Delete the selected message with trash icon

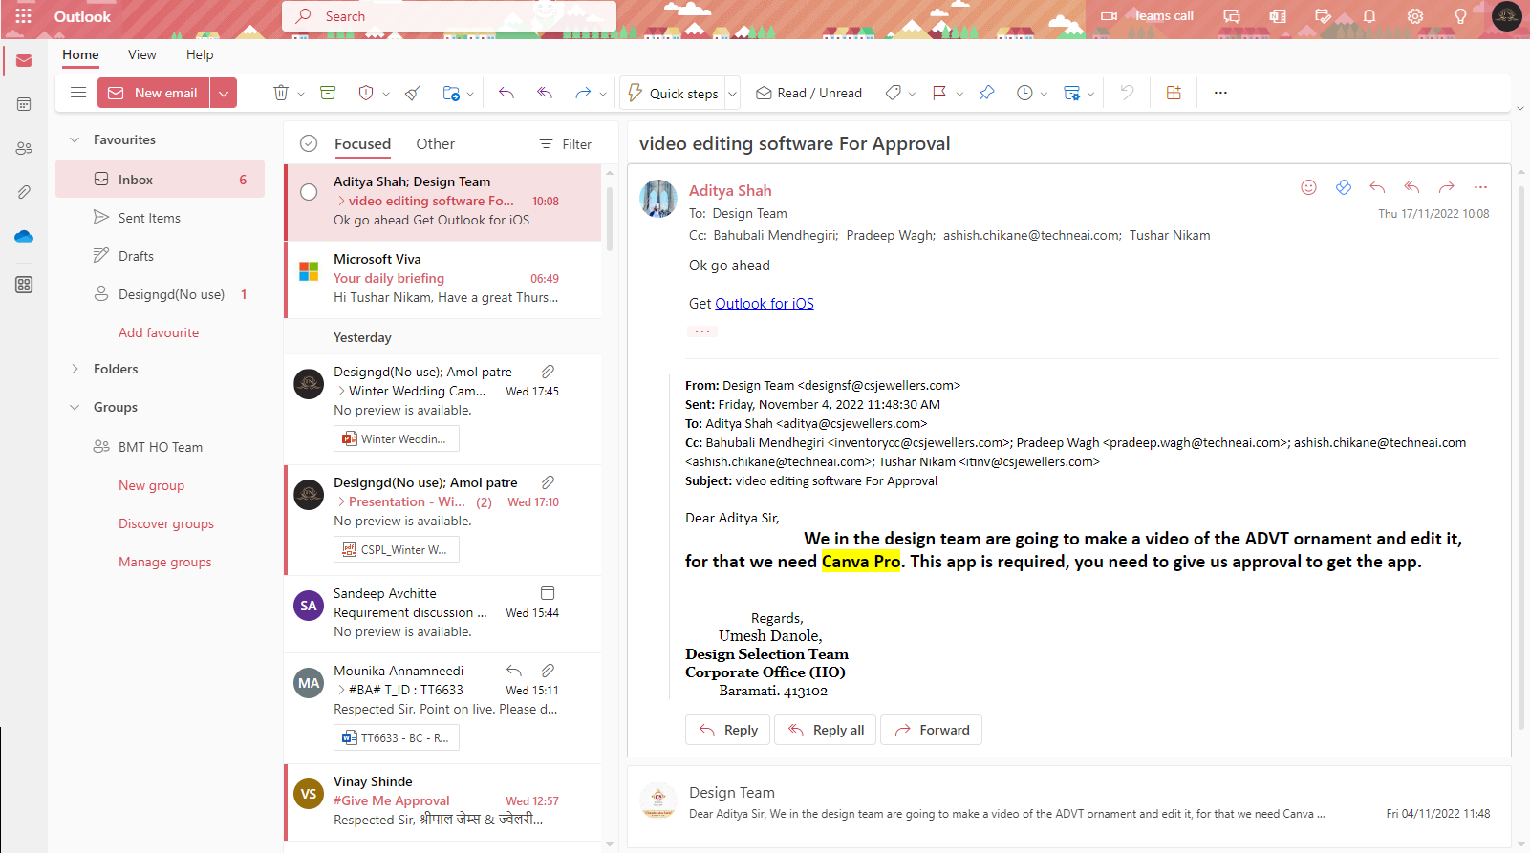point(281,93)
